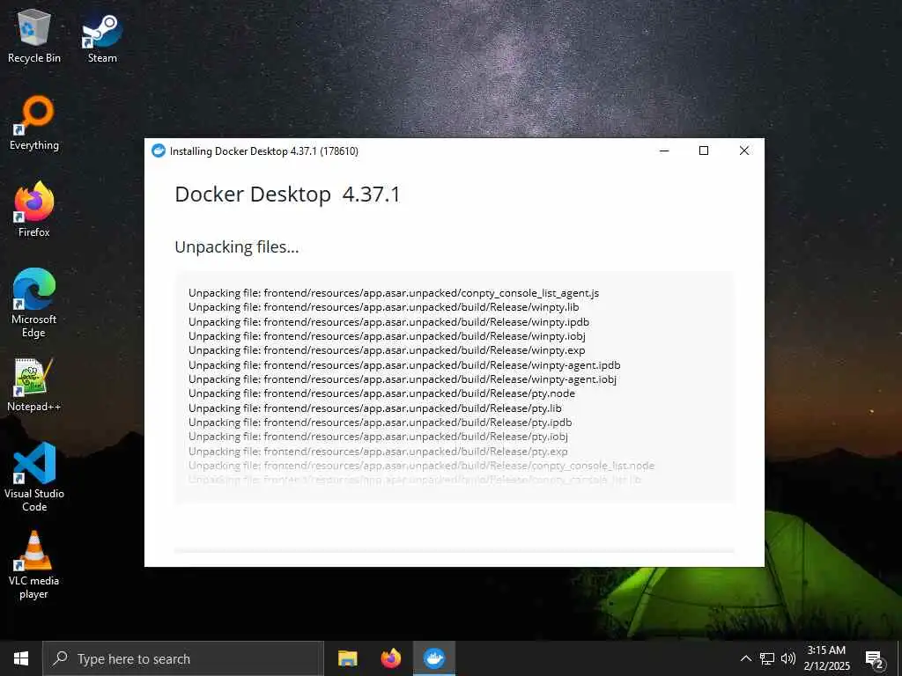Open the volume control tray icon
Viewport: 902px width, 676px height.
pyautogui.click(x=788, y=658)
